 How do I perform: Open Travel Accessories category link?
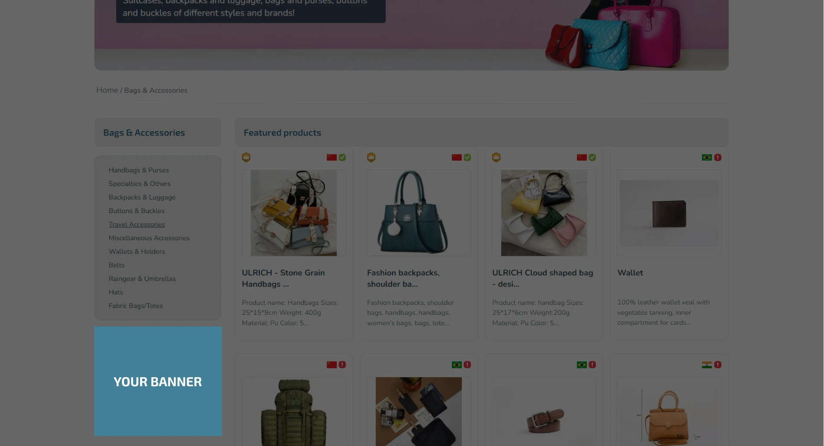point(137,224)
